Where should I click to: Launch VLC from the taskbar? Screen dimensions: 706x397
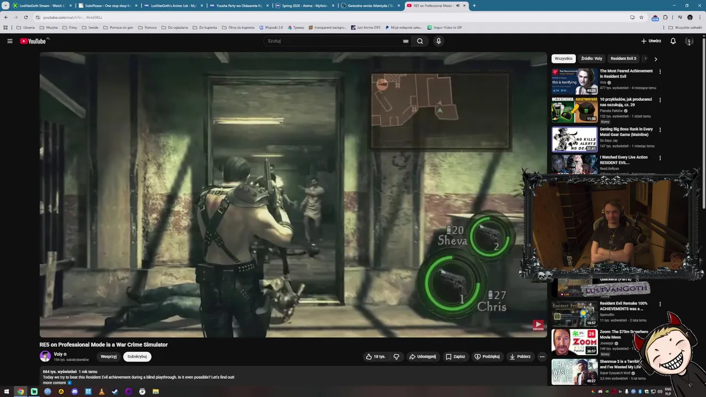(x=101, y=391)
